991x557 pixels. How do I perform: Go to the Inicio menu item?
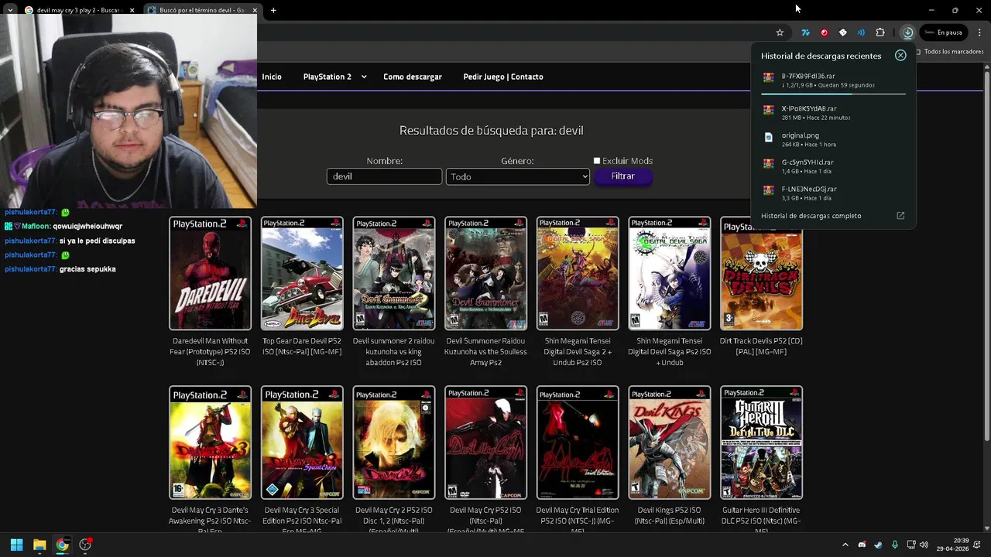pos(272,77)
